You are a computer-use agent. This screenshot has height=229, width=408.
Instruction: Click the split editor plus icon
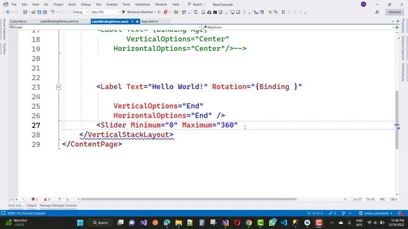click(x=397, y=27)
